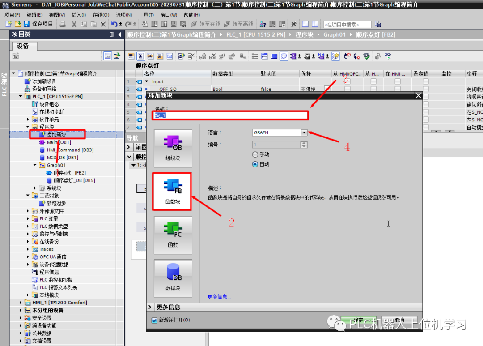Screen dimensions: 483x346
Task: Split the editor space horizontally
Action: pos(305,24)
